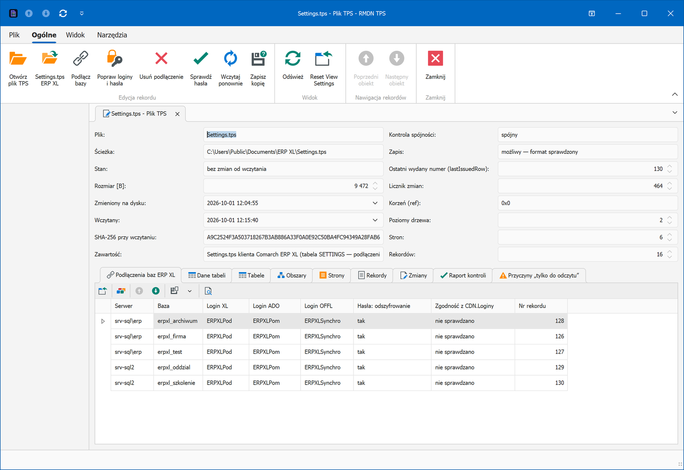Collapse the ribbon with the chevron
The height and width of the screenshot is (470, 684).
point(675,94)
